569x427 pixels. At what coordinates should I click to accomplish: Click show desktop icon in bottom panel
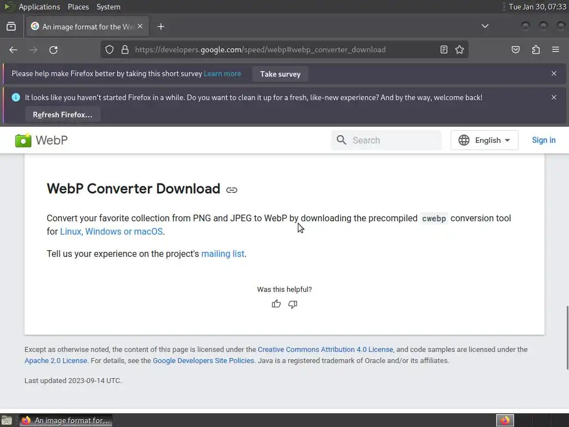tap(7, 420)
